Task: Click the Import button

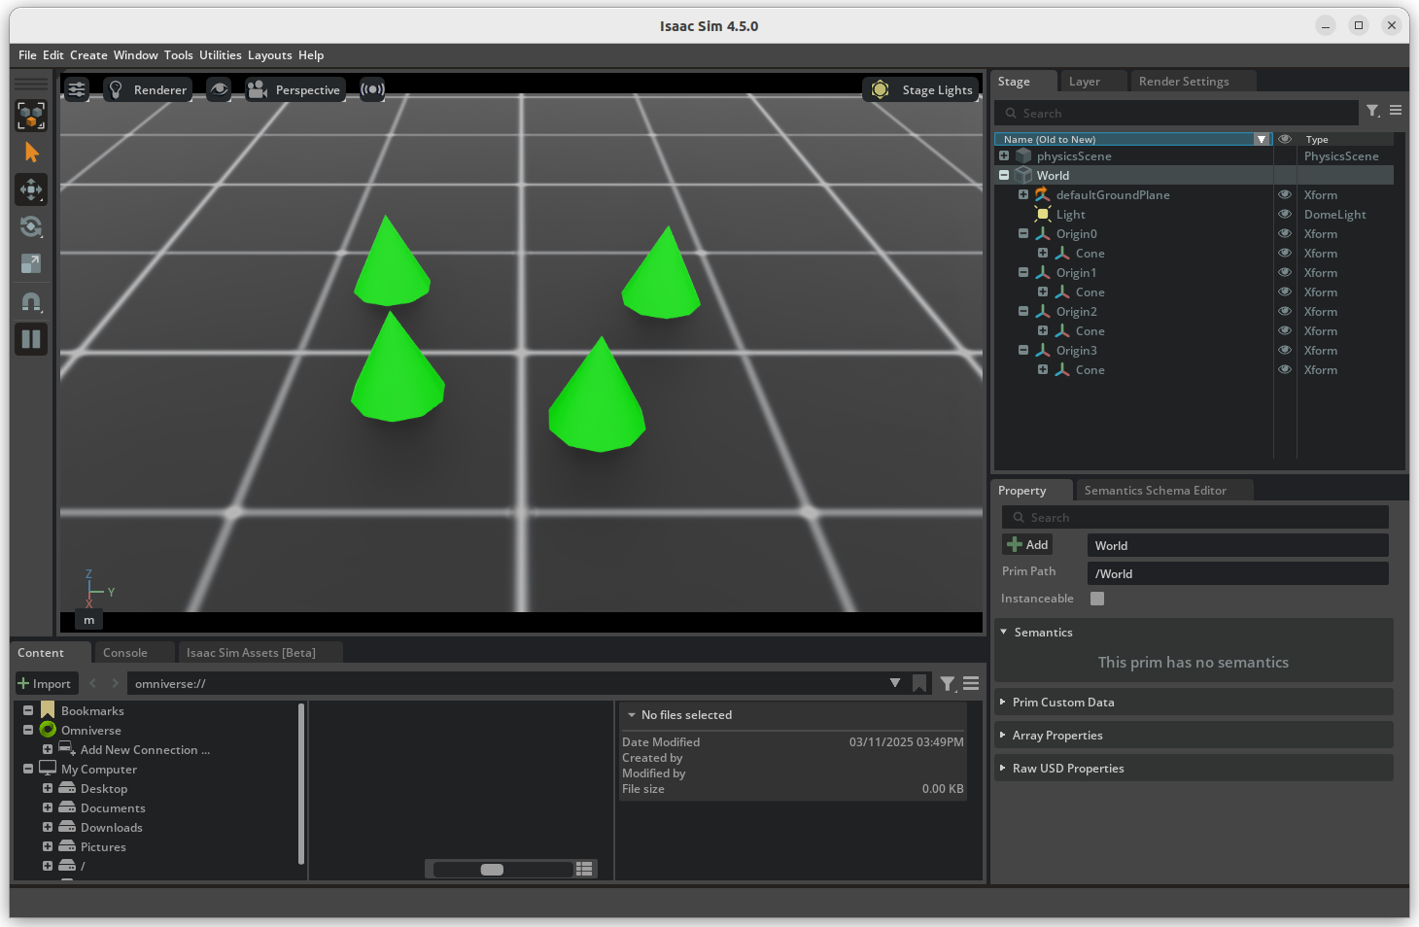Action: click(x=45, y=683)
